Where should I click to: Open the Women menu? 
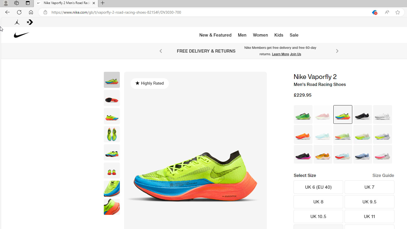pos(260,35)
